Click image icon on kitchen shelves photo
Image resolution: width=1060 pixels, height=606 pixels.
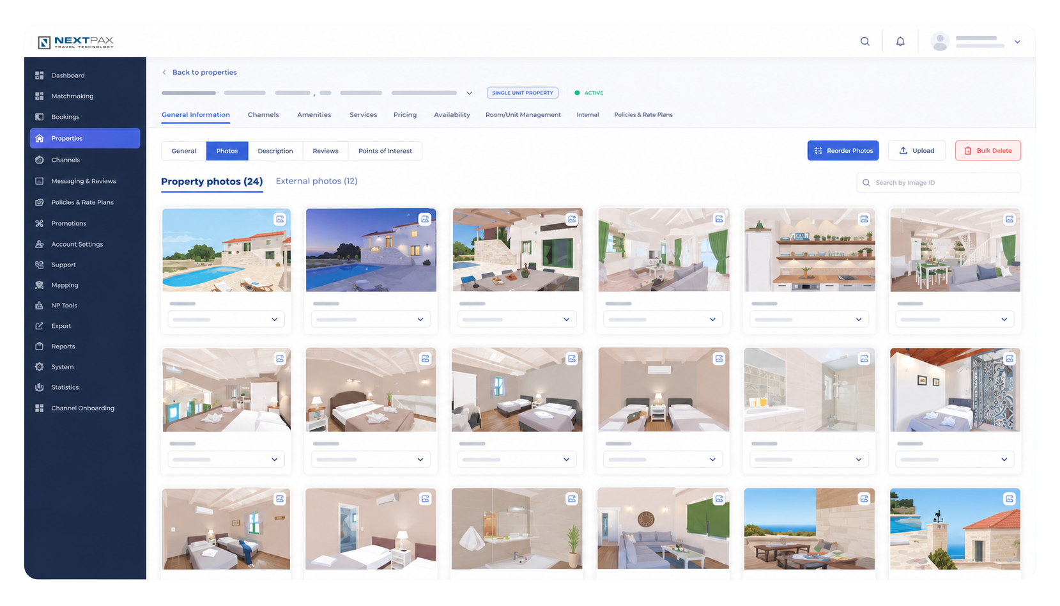864,219
